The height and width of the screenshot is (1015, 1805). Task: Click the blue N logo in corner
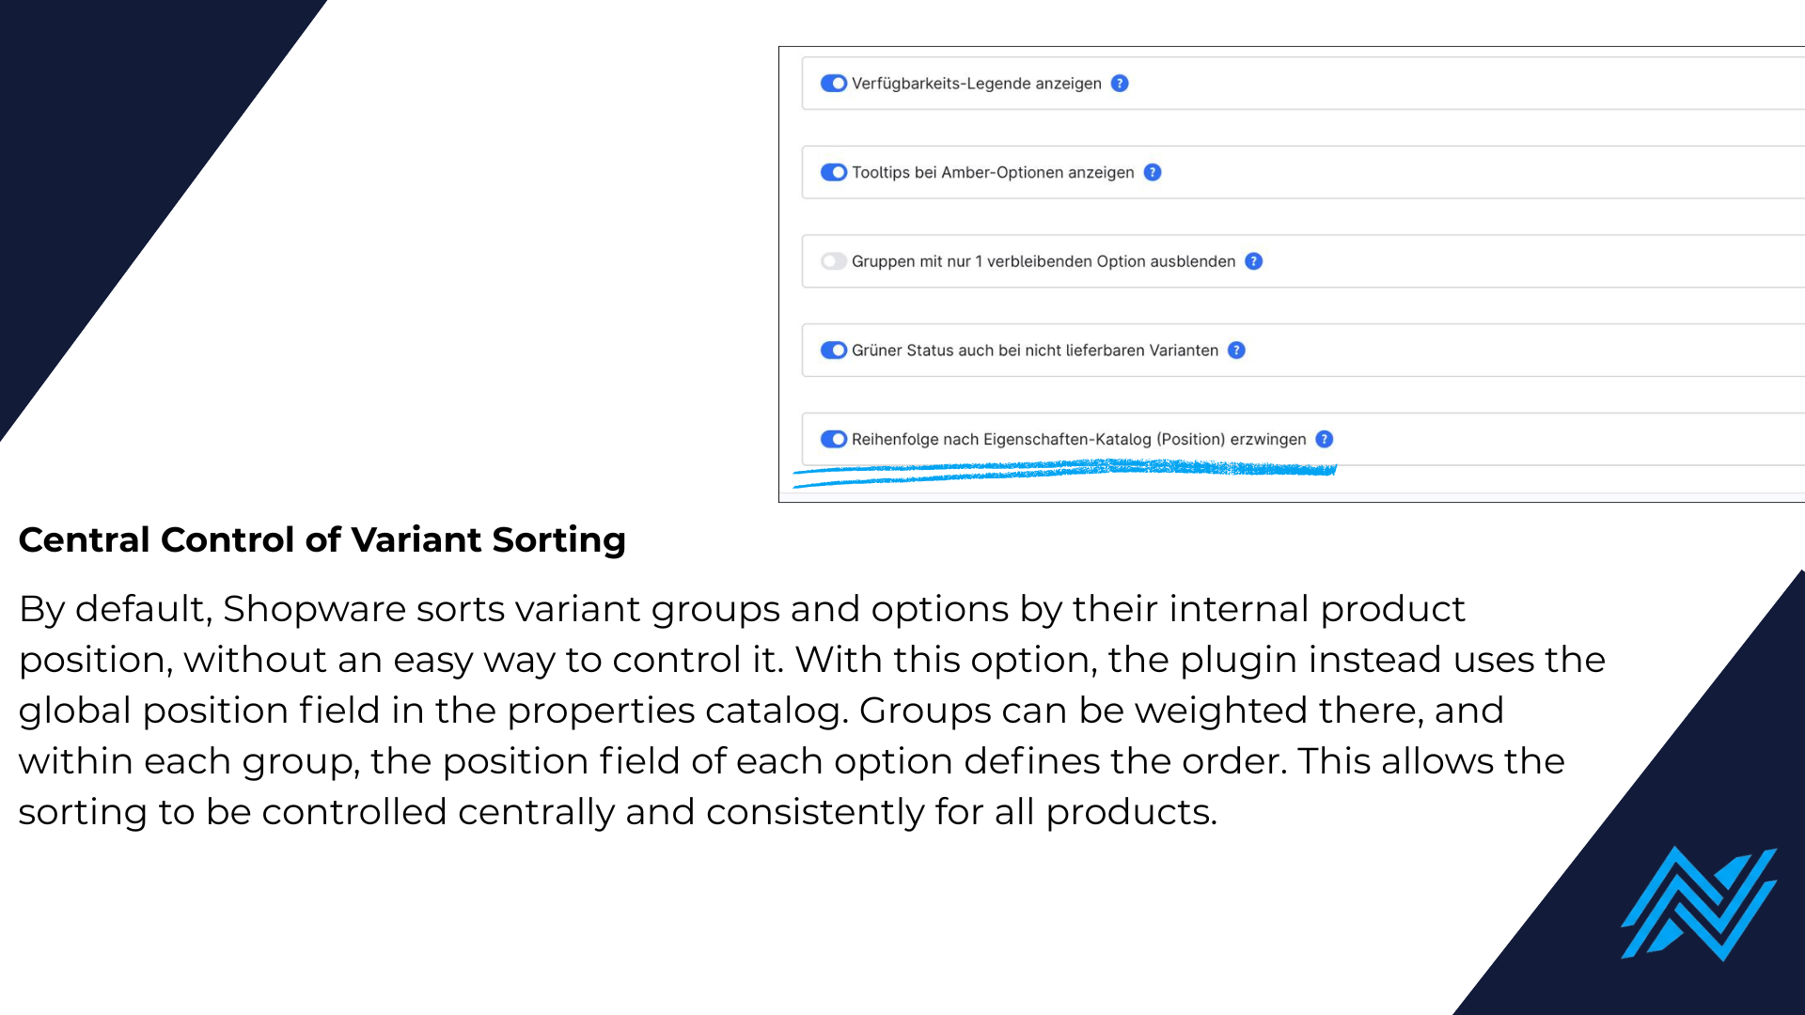[1699, 903]
